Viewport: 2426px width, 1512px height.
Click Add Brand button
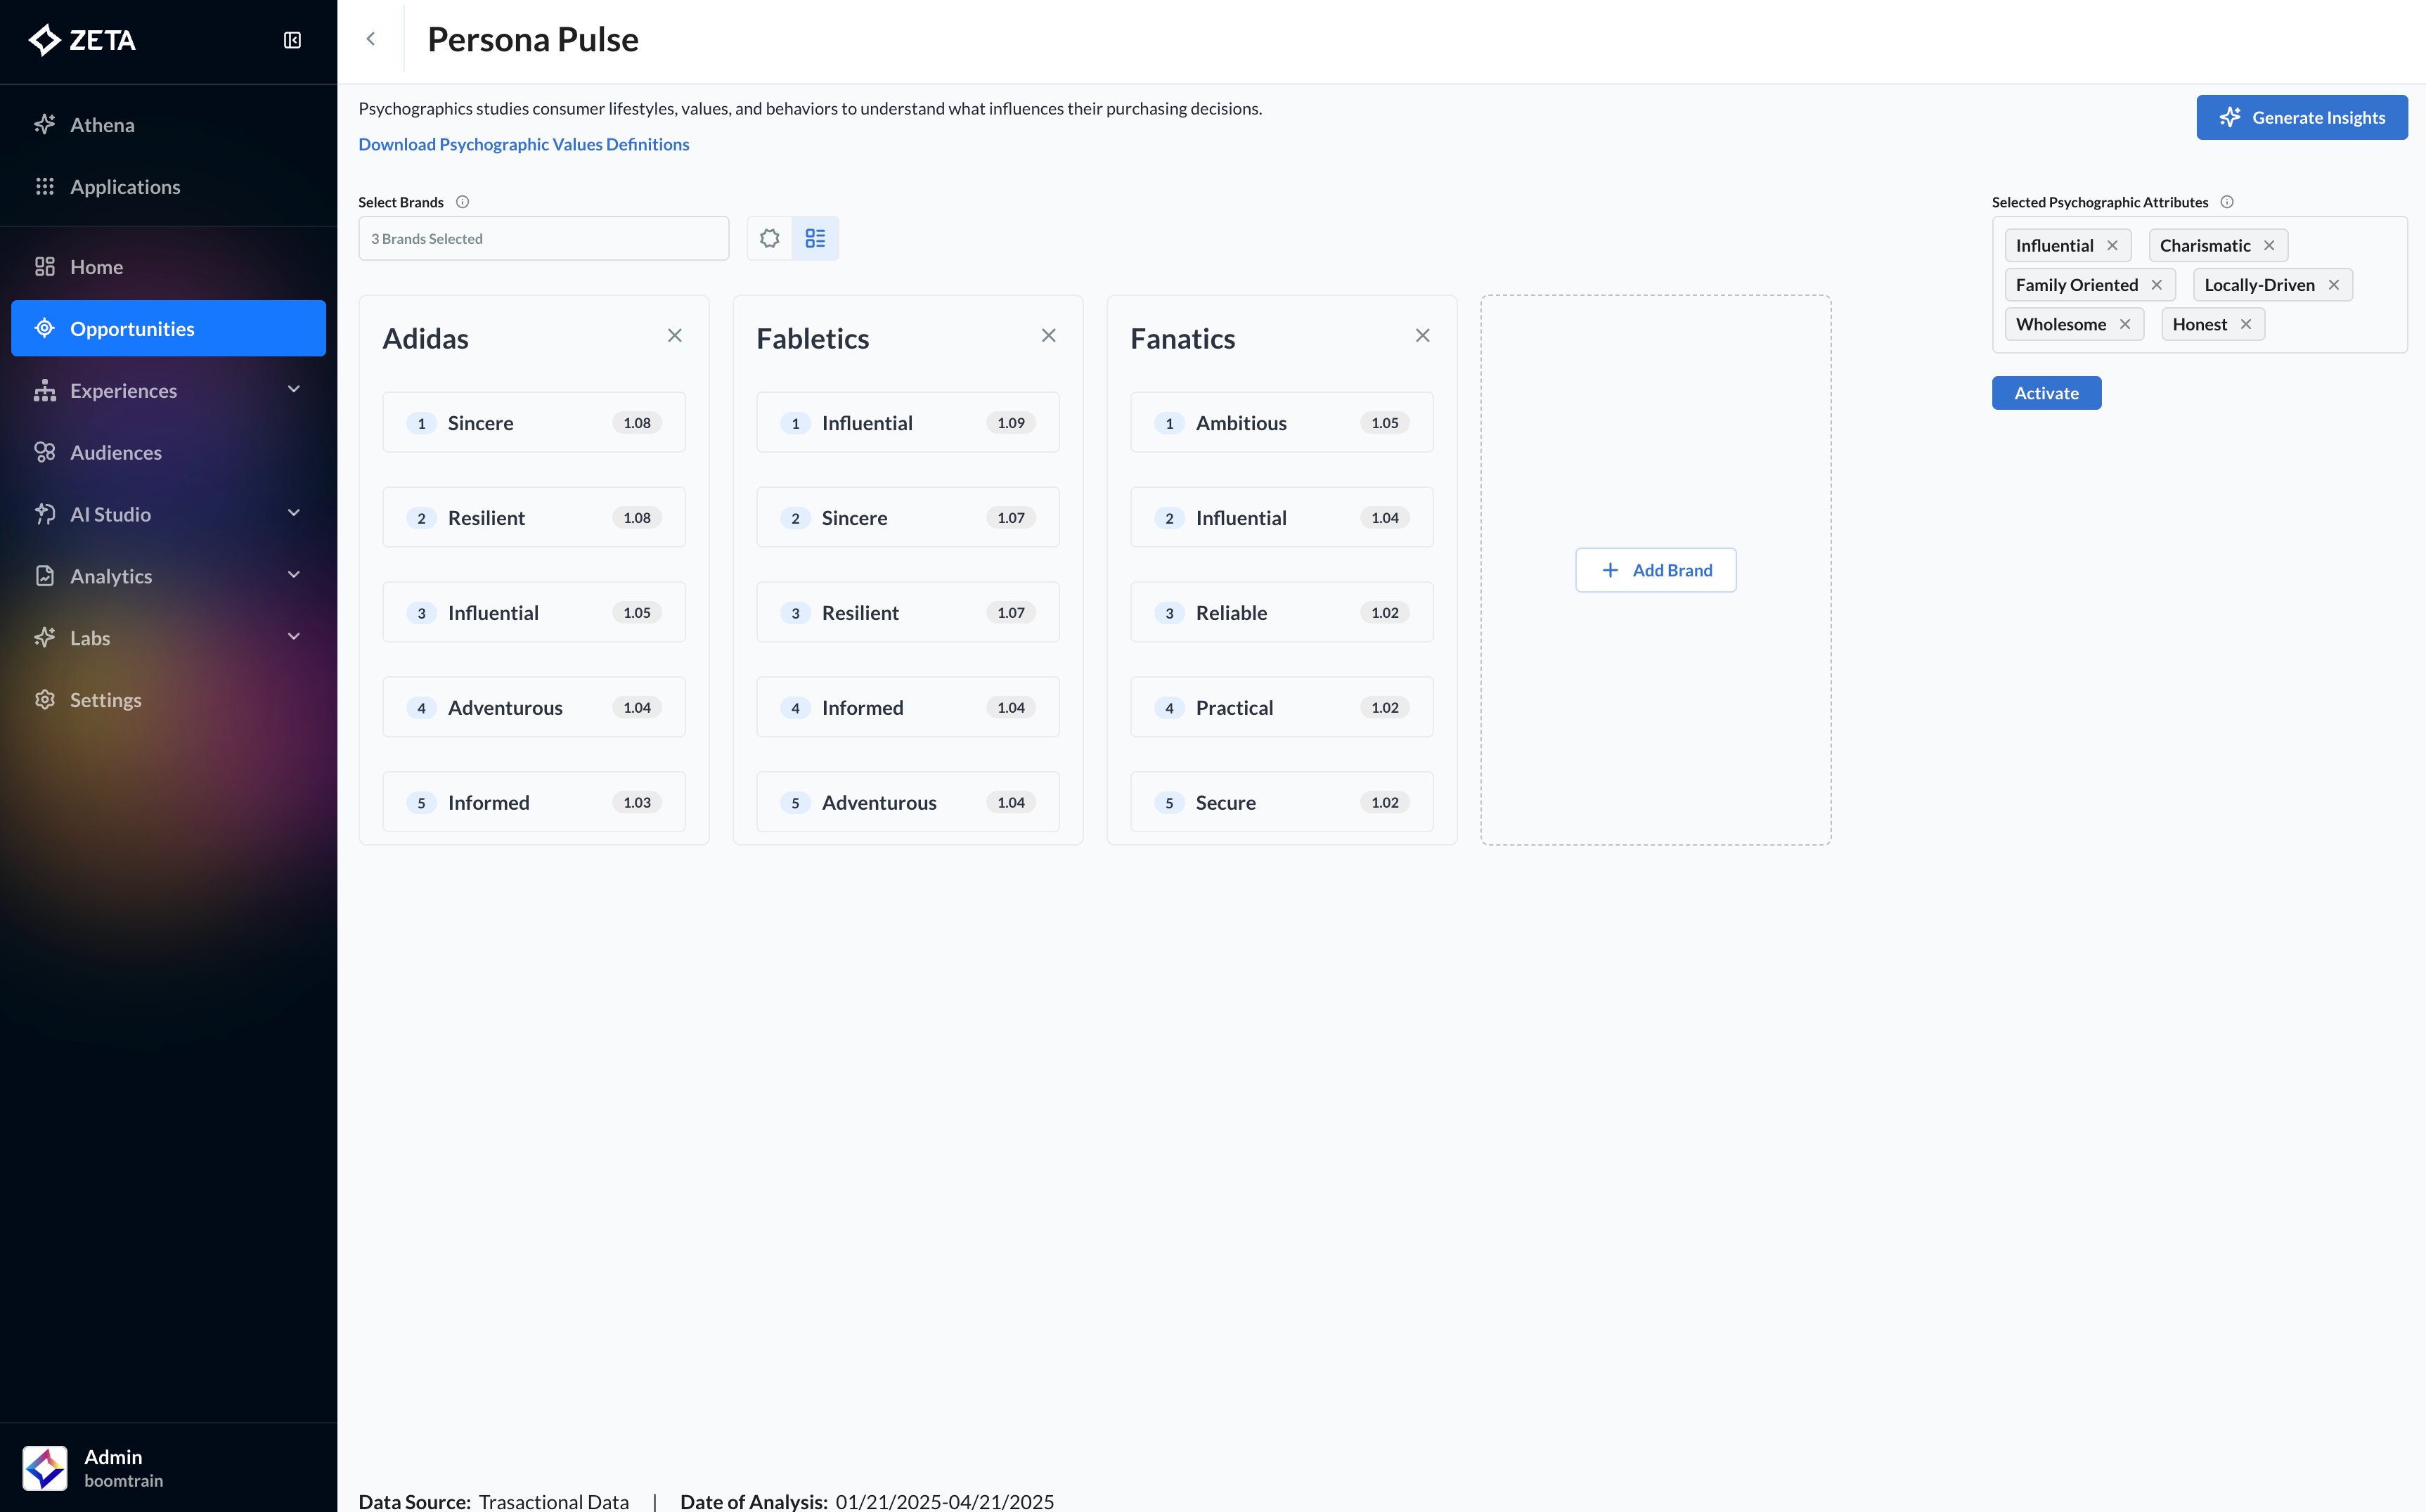(1656, 570)
